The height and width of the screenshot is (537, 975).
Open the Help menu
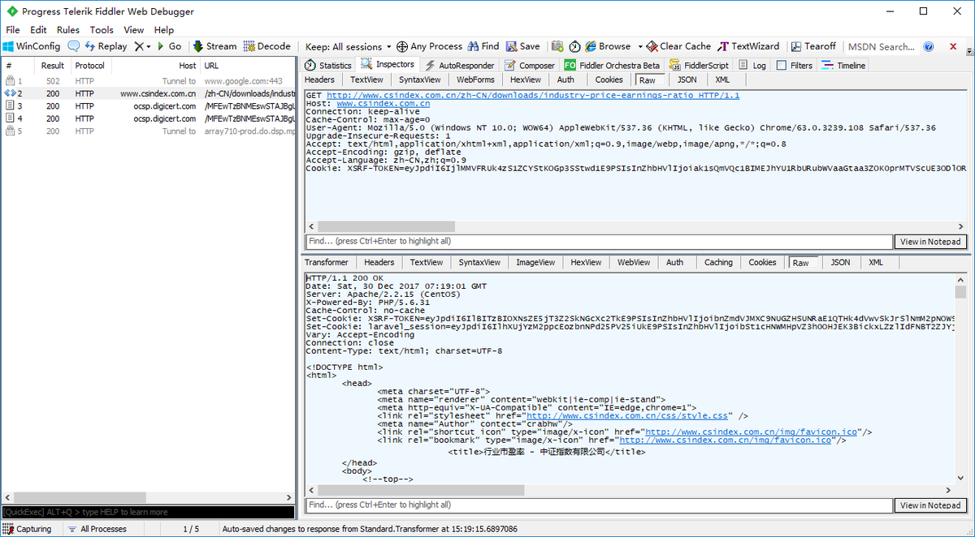(x=164, y=29)
